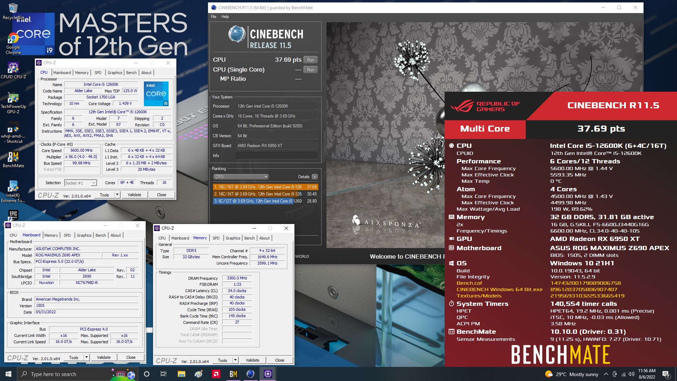This screenshot has height=381, width=677.
Task: Click the taskbar clock showing 11:56 AM
Action: (x=647, y=374)
